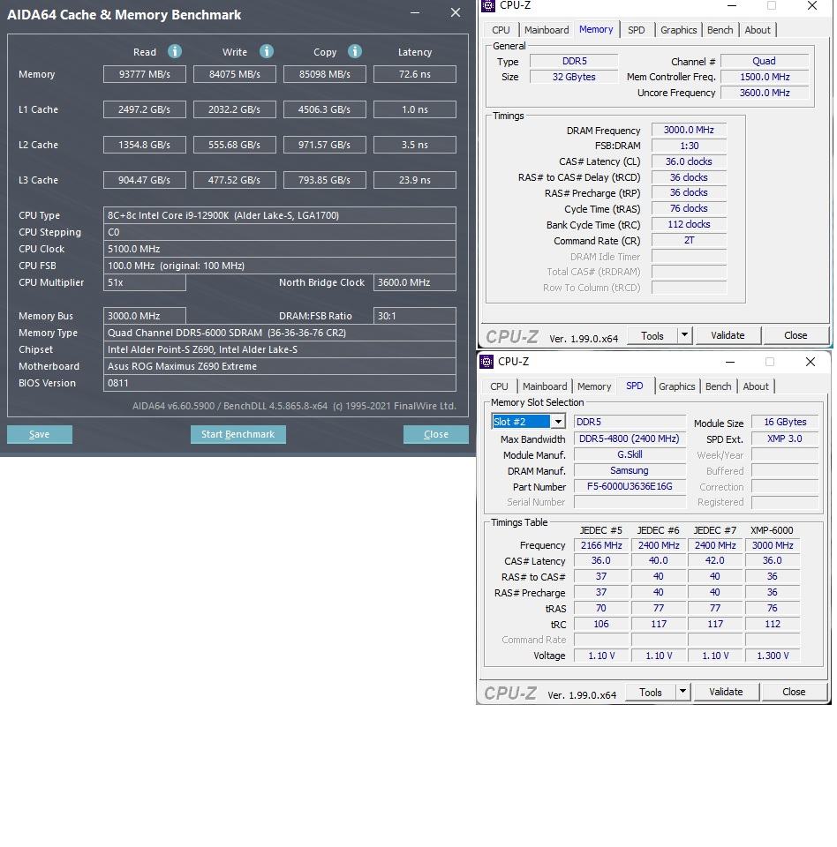Click Save button in AIDA64
The image size is (837, 847).
point(40,434)
